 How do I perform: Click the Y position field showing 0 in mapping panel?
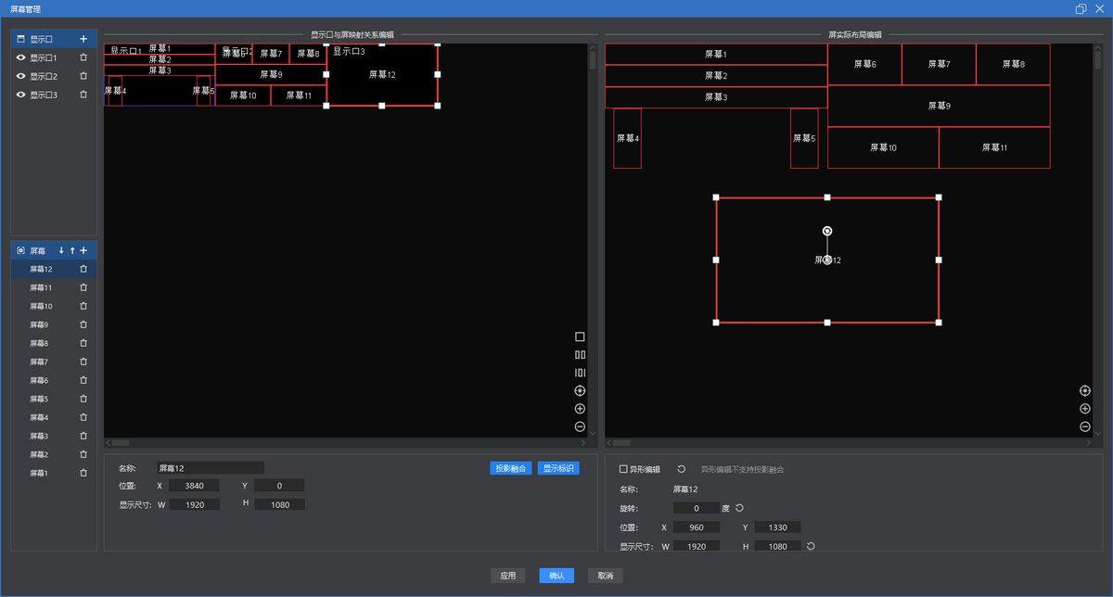pyautogui.click(x=278, y=486)
